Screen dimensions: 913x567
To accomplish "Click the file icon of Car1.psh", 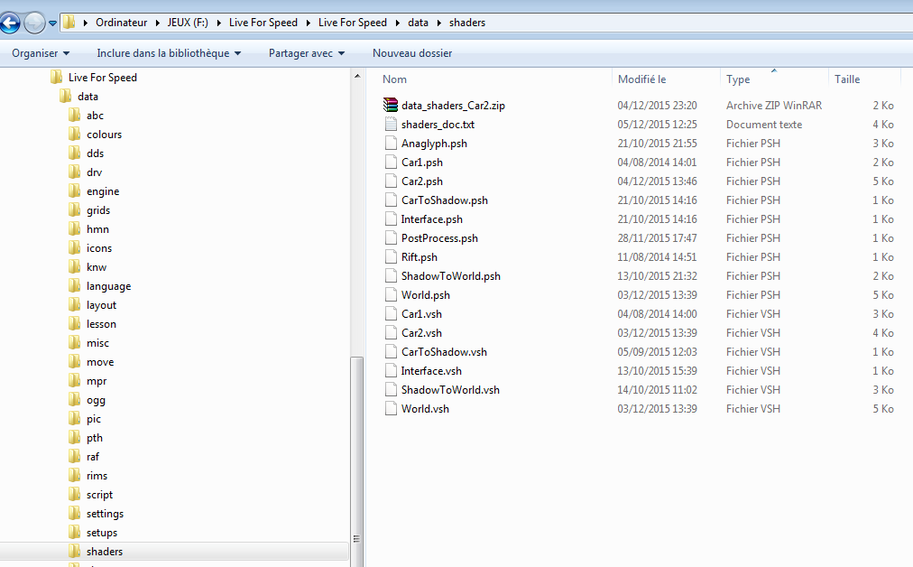I will pyautogui.click(x=391, y=162).
